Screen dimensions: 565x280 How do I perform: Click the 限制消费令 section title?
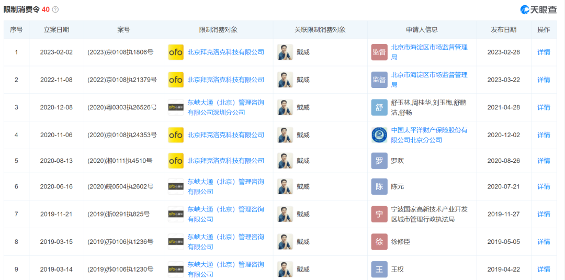click(x=21, y=10)
